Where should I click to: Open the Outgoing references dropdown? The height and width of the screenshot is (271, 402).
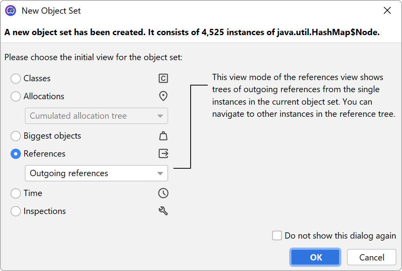point(96,173)
